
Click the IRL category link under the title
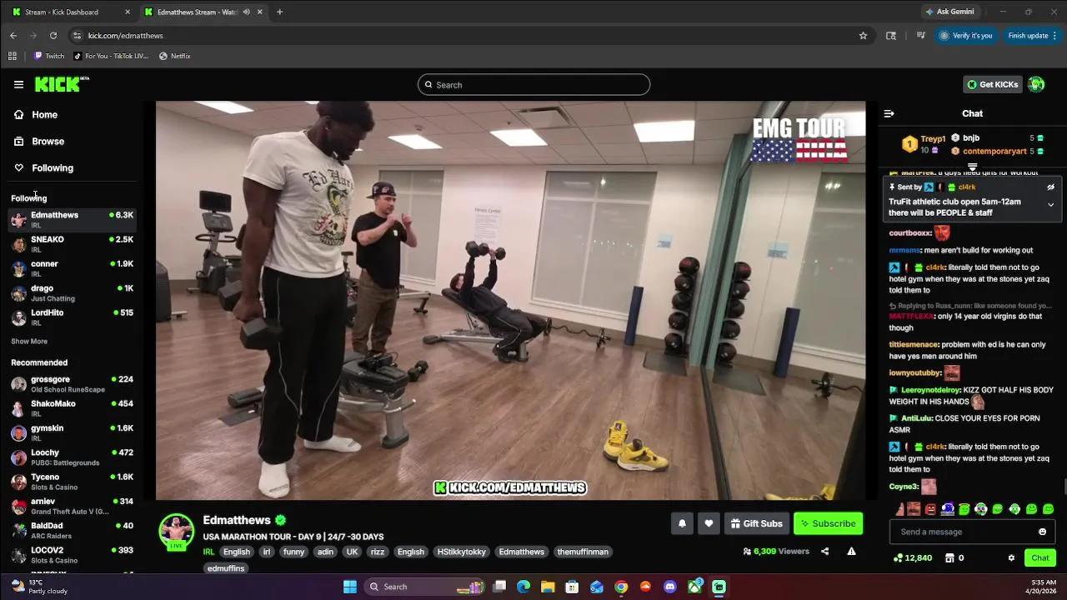pos(208,552)
